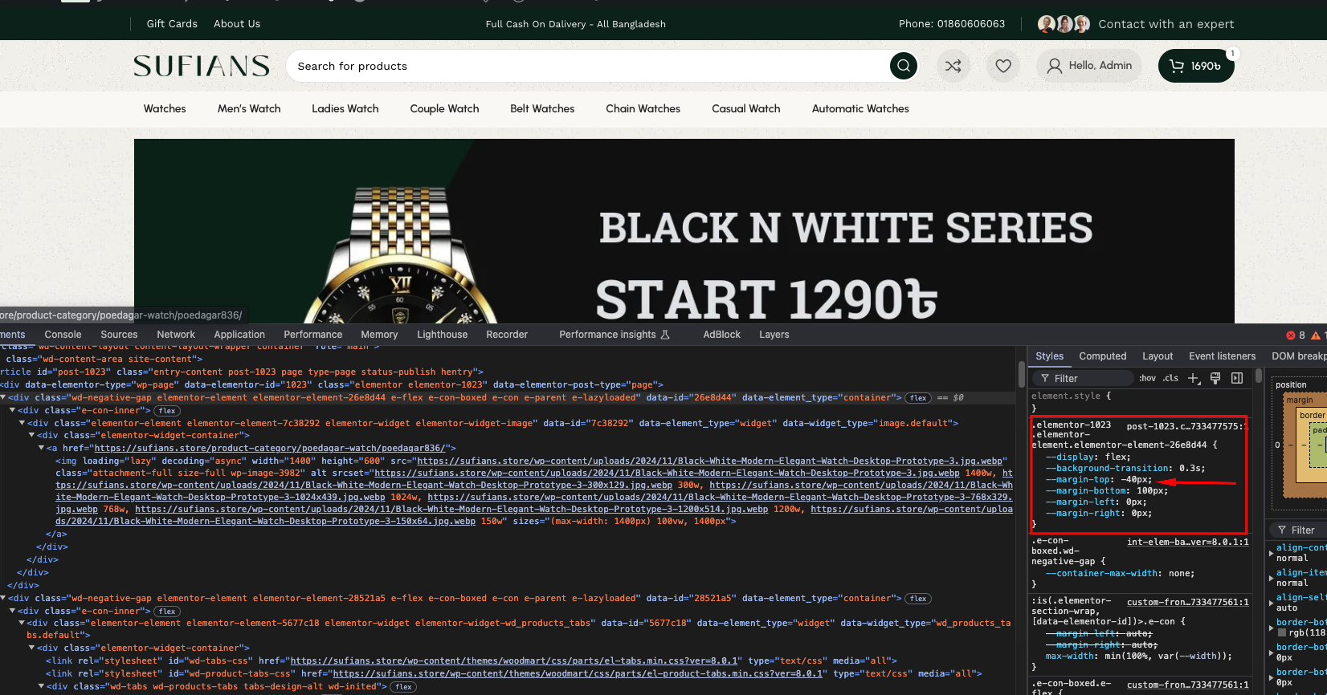1327x695 pixels.
Task: Click the search magnifier icon button
Action: coord(904,66)
